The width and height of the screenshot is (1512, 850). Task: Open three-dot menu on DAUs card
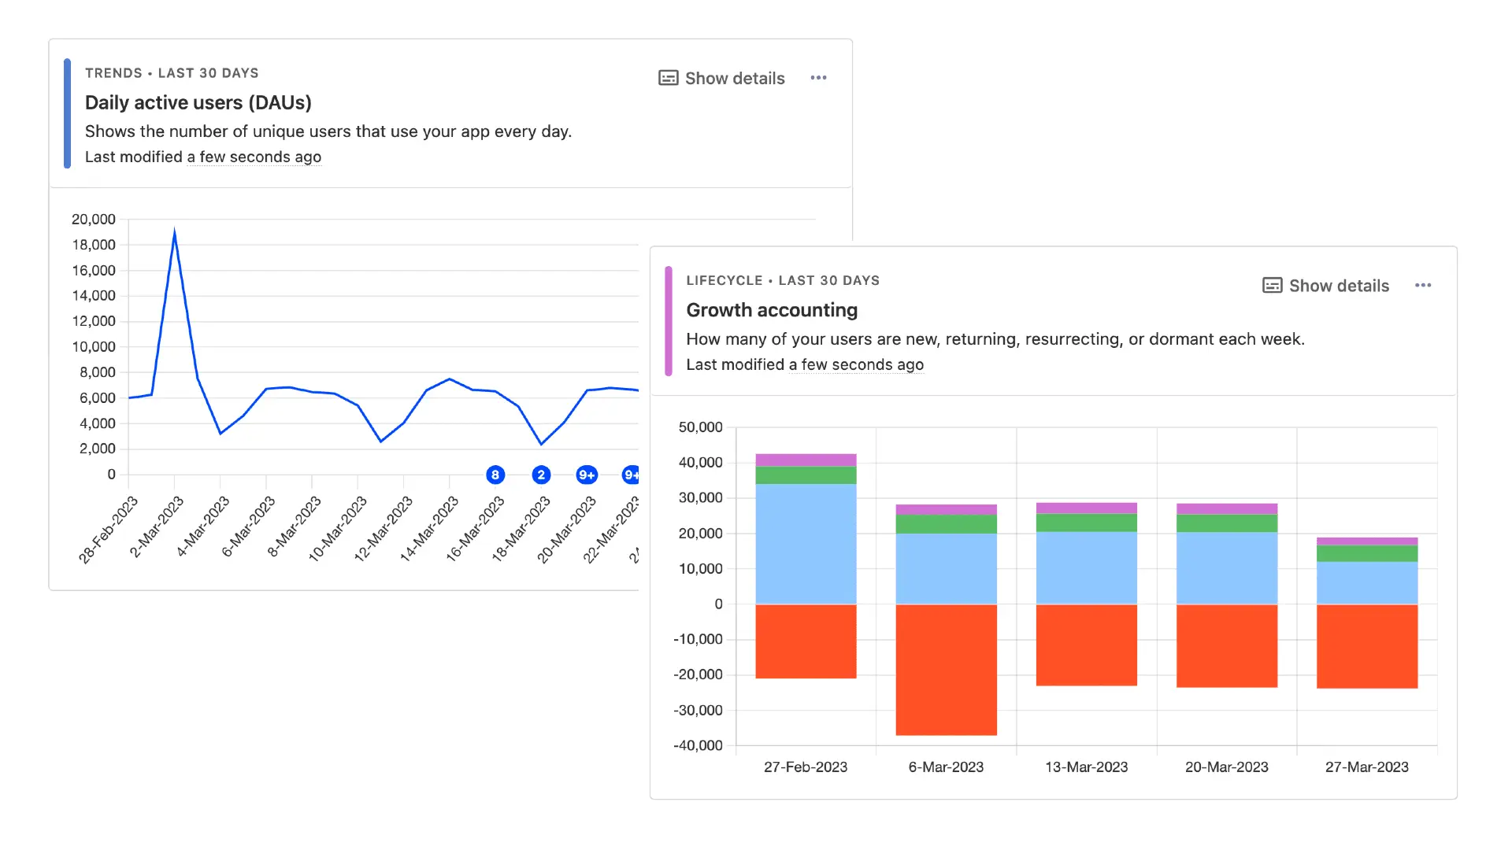(x=818, y=78)
